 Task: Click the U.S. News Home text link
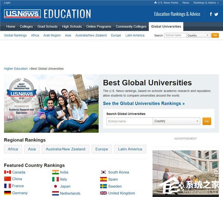click(x=168, y=3)
